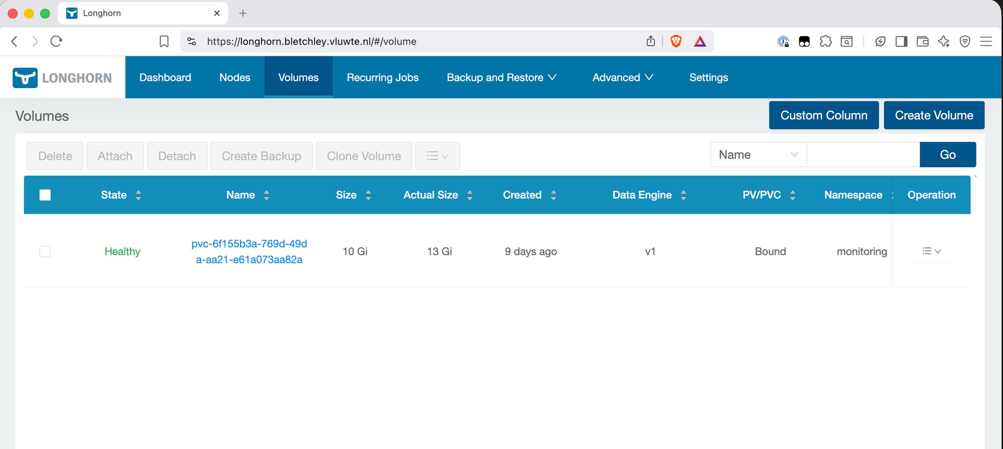
Task: Click the Custom Column button
Action: 824,115
